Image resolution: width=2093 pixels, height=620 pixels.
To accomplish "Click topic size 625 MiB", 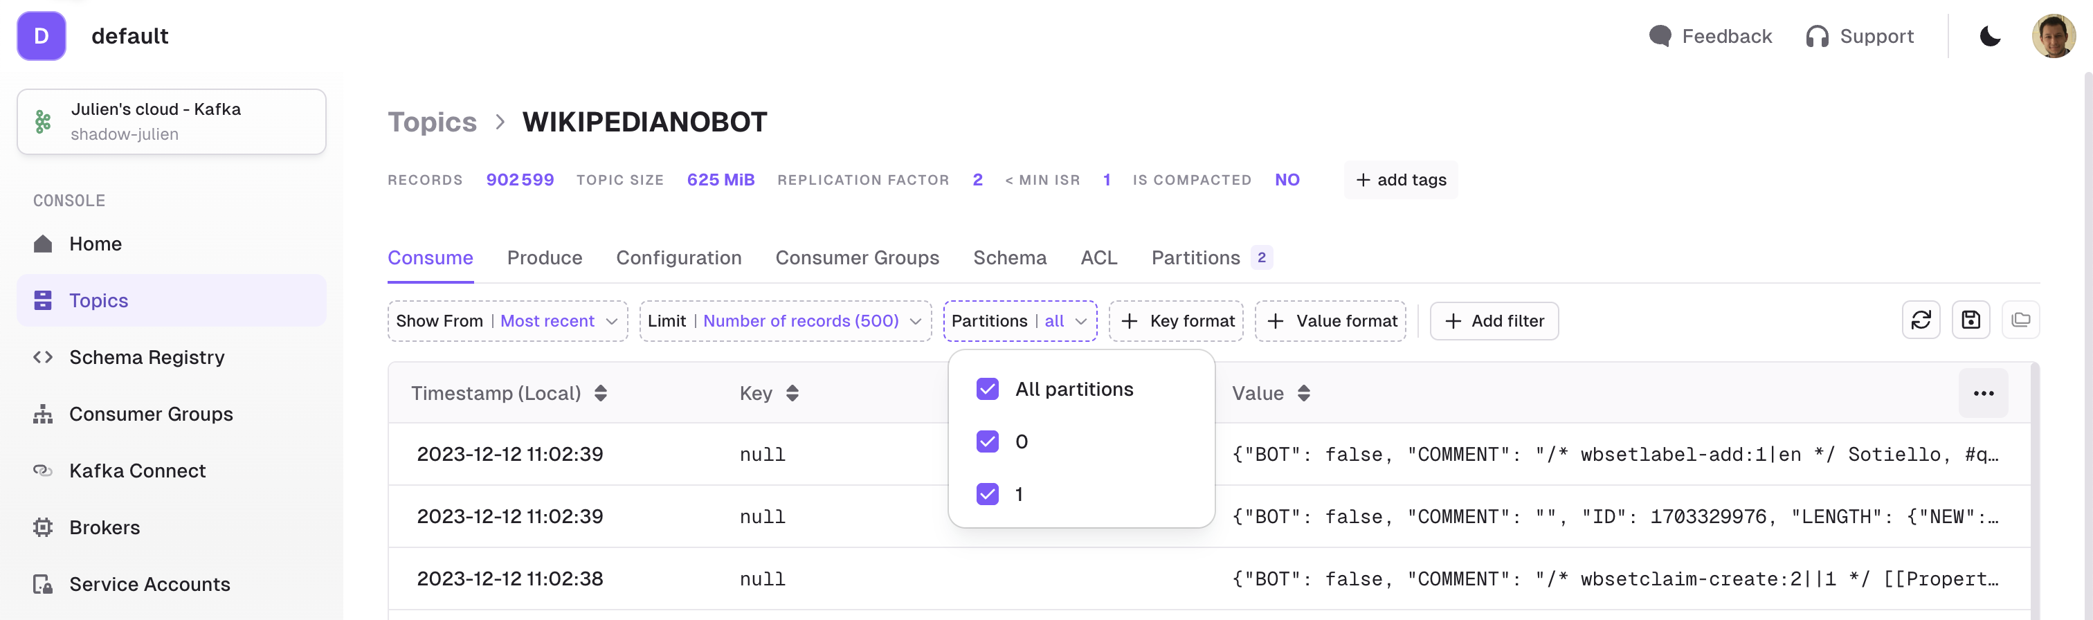I will 721,180.
